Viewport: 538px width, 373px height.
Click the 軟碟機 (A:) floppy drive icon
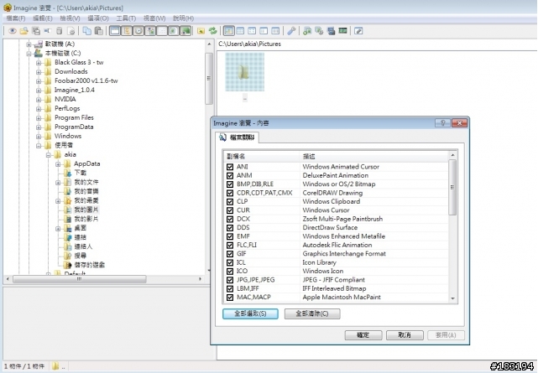(39, 44)
